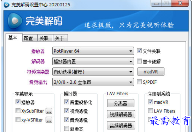193x132 pixels.
Task: Open the xy-VSFilter settings ellipsis button
Action: pos(49,120)
